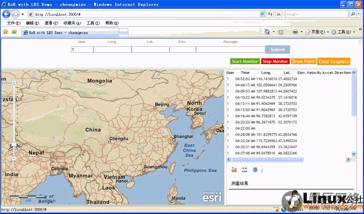Click the Lat. input field
364x214 pixels.
coord(150,49)
